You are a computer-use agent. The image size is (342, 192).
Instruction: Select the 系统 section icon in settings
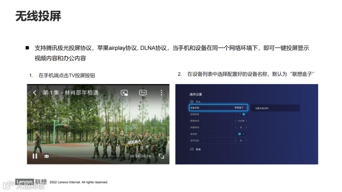[192, 149]
